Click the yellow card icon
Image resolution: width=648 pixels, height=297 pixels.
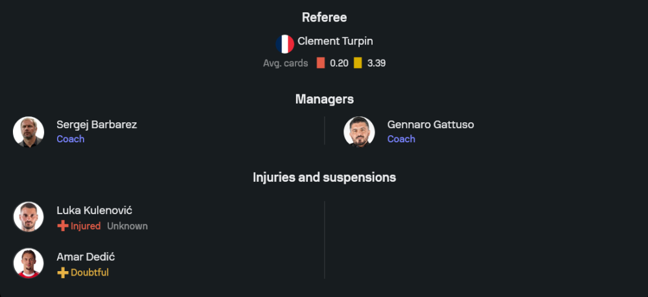358,63
